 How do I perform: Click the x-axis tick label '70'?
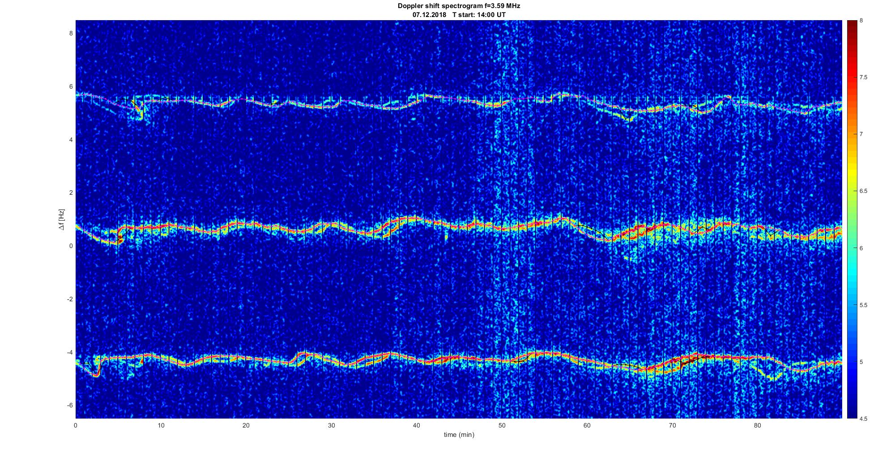pos(672,425)
